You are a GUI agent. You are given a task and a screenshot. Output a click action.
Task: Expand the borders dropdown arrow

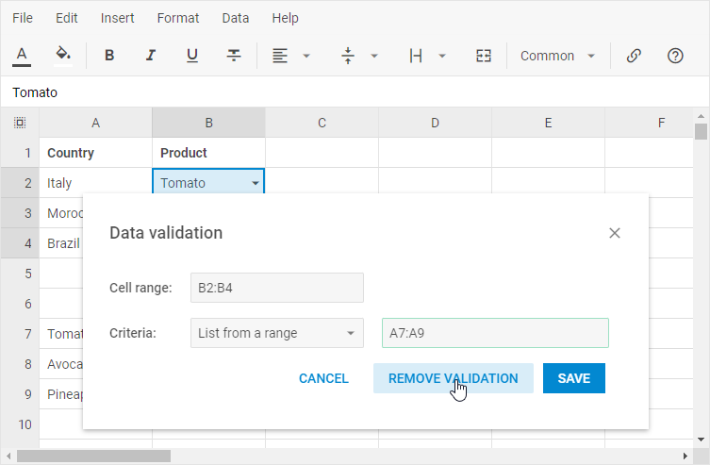point(442,57)
